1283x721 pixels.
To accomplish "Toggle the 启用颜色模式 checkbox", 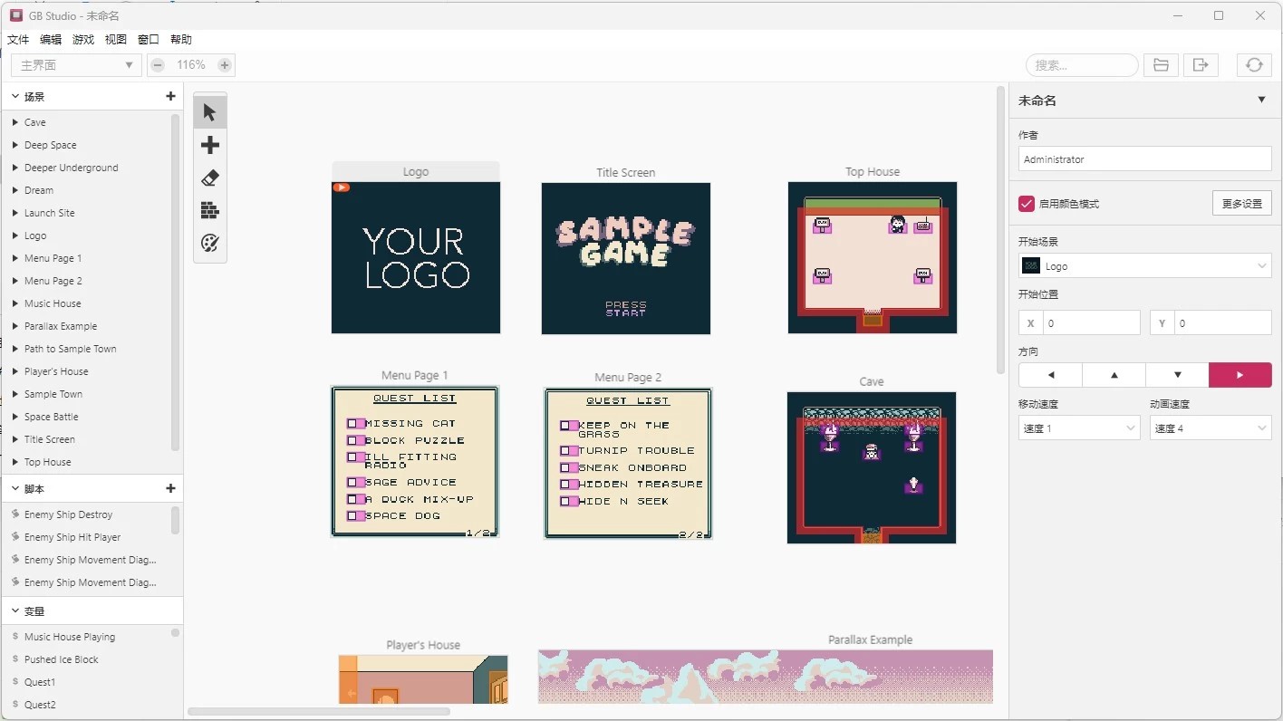I will 1027,204.
